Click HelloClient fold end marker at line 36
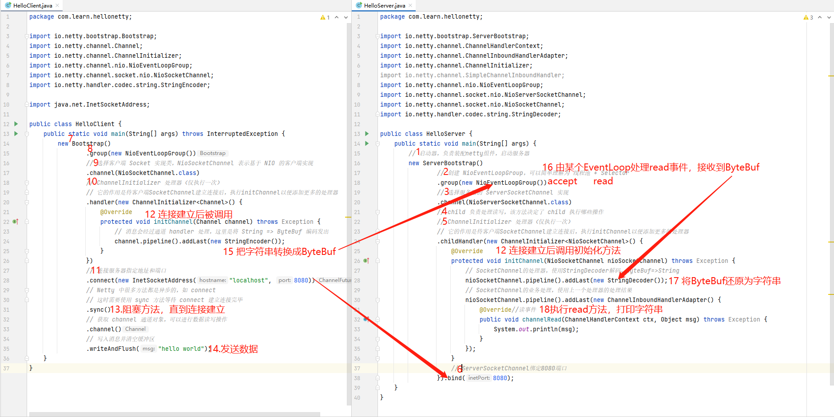Viewport: 834px width, 417px height. pos(27,358)
